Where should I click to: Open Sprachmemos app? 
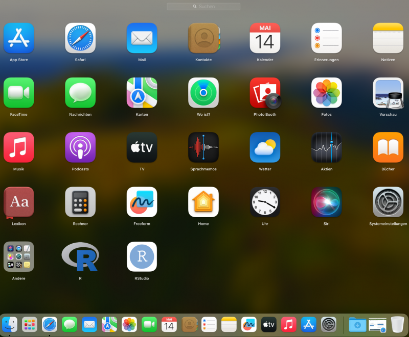[203, 147]
